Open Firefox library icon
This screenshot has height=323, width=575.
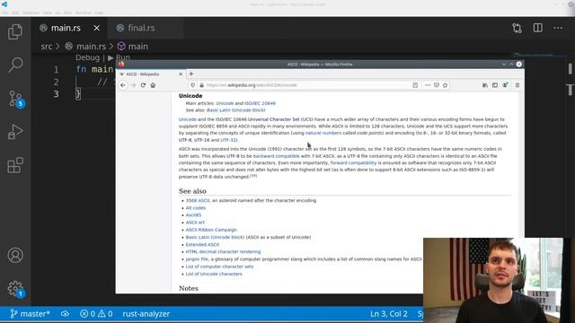click(485, 85)
